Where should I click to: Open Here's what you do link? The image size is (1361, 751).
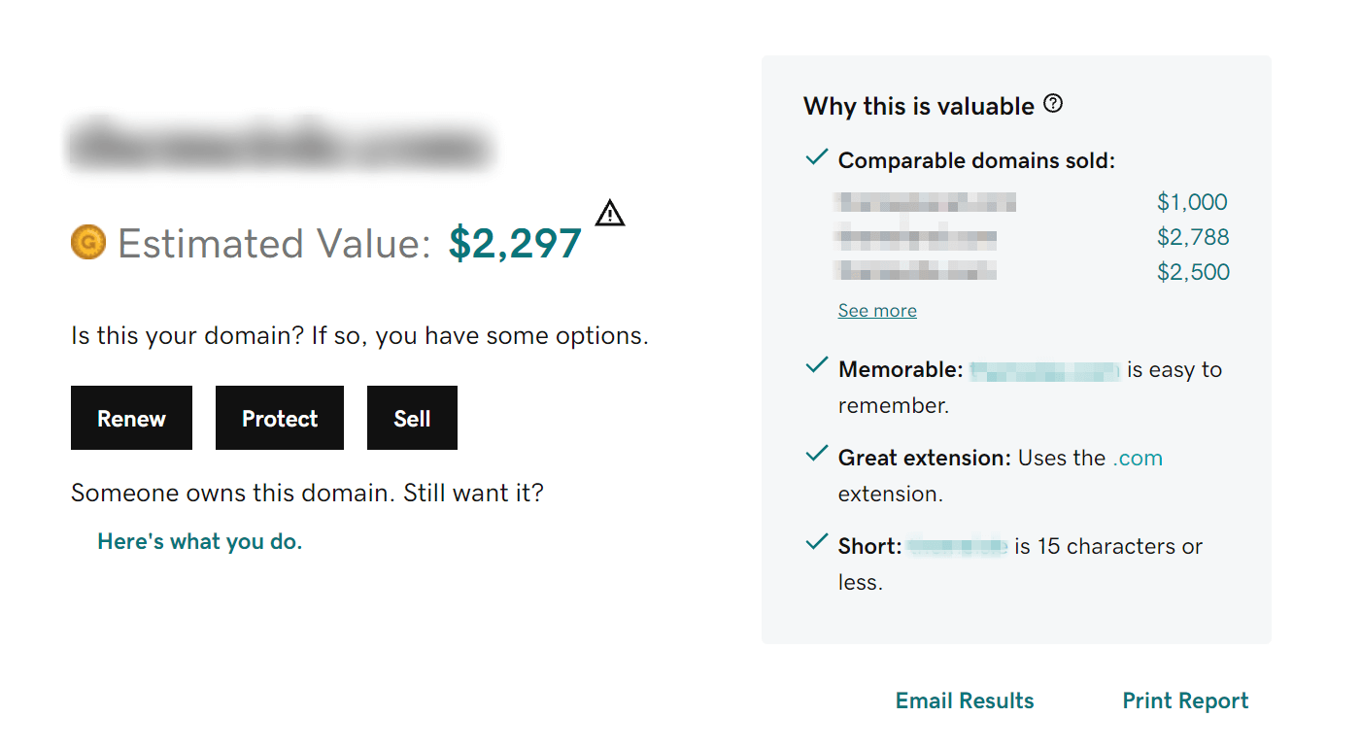(199, 541)
